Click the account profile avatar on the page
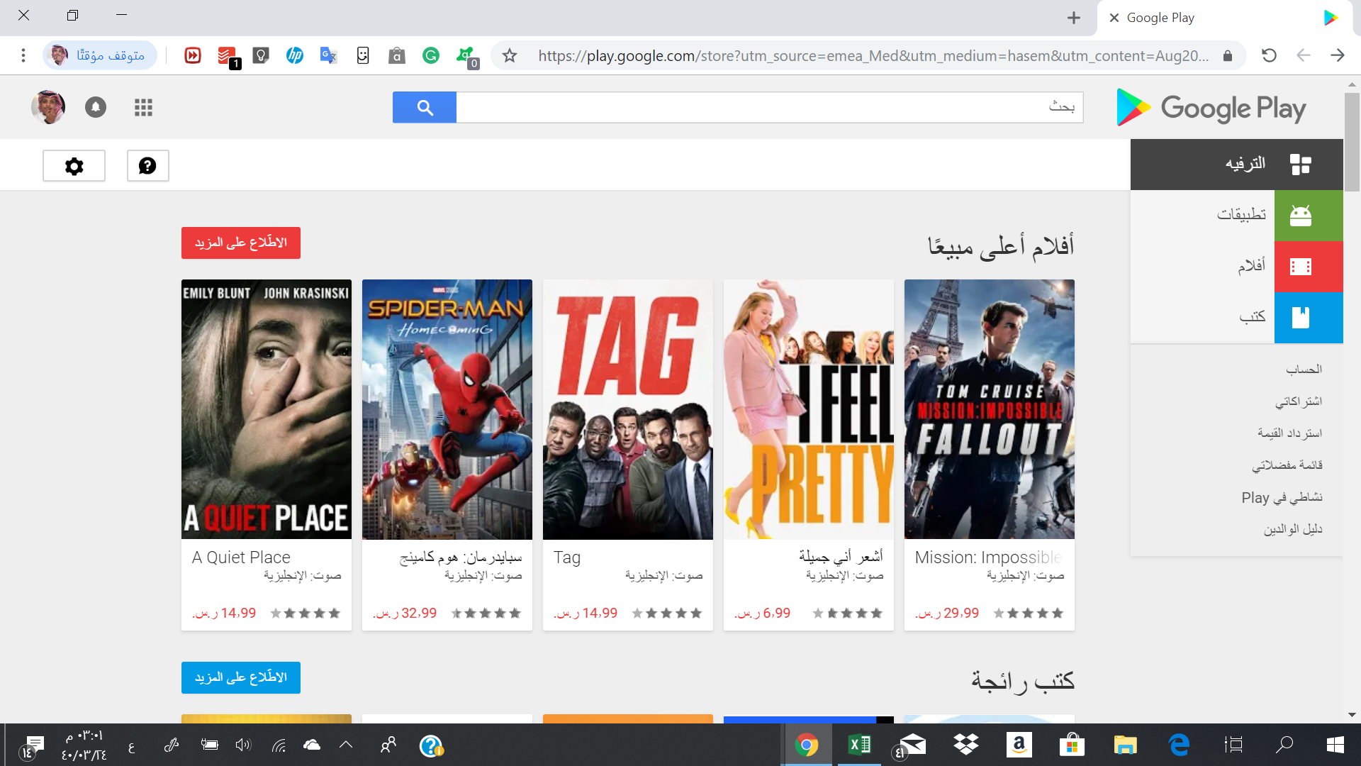1361x766 pixels. pos(48,107)
